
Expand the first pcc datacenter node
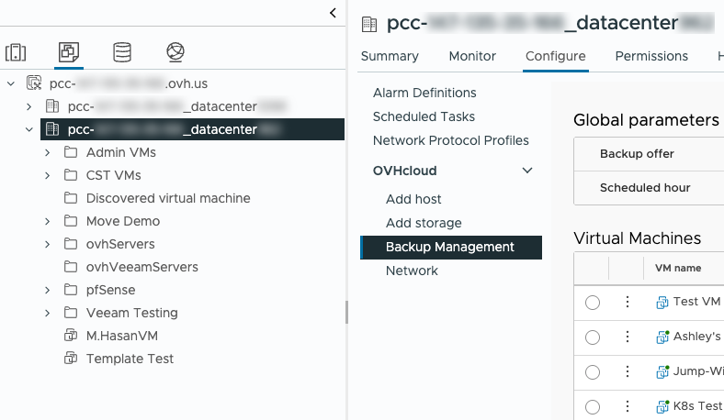pos(29,106)
